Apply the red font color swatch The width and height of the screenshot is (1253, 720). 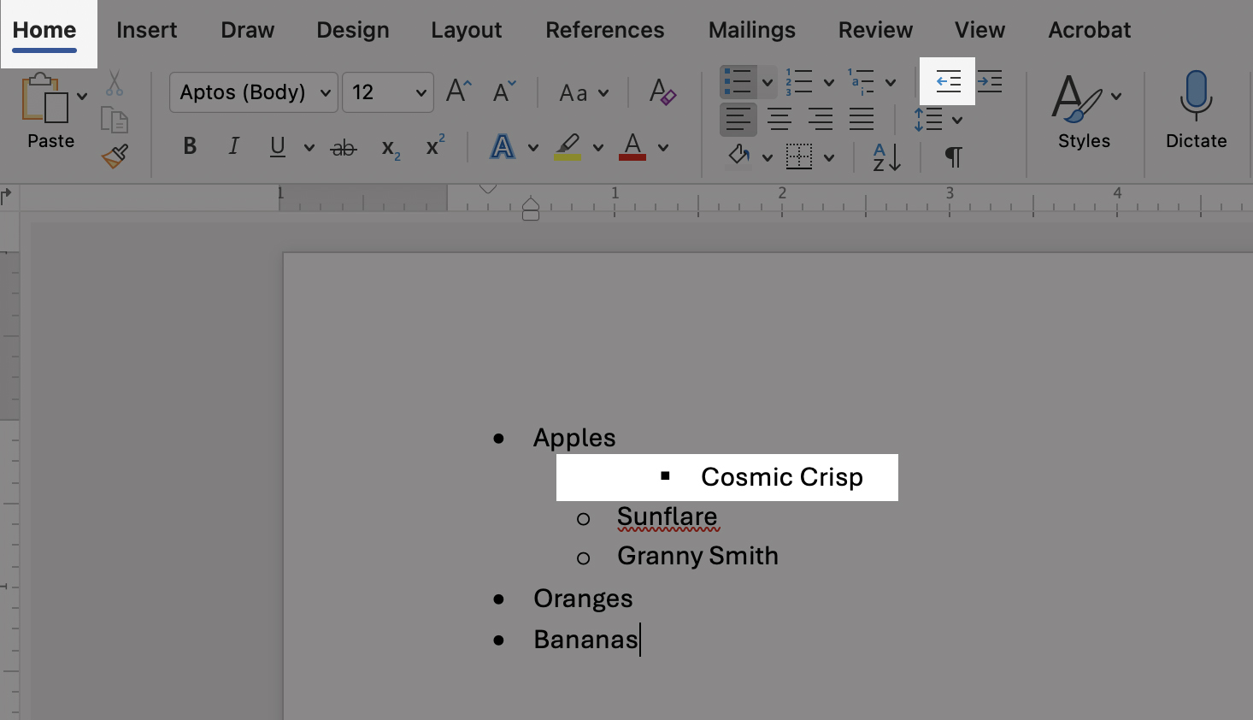click(x=632, y=147)
